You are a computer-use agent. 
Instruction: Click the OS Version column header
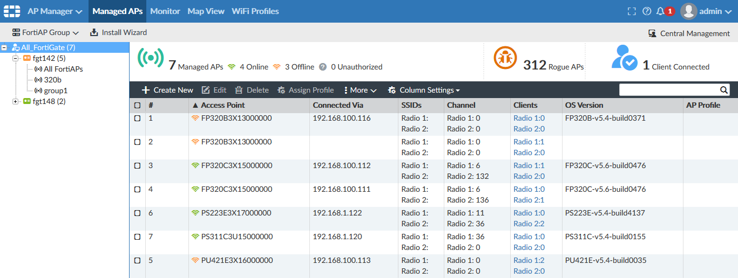tap(584, 105)
